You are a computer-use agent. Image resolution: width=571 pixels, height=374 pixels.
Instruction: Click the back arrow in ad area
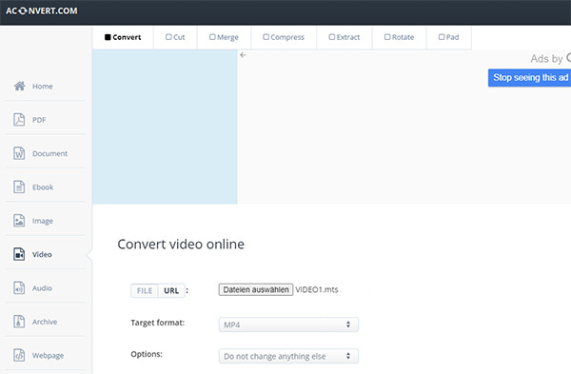click(243, 55)
